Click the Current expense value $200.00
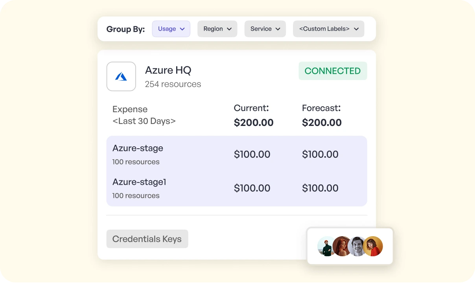This screenshot has width=475, height=286. [x=254, y=122]
